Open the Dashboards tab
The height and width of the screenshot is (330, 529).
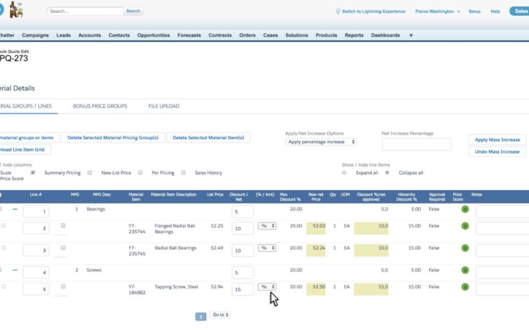(x=385, y=35)
